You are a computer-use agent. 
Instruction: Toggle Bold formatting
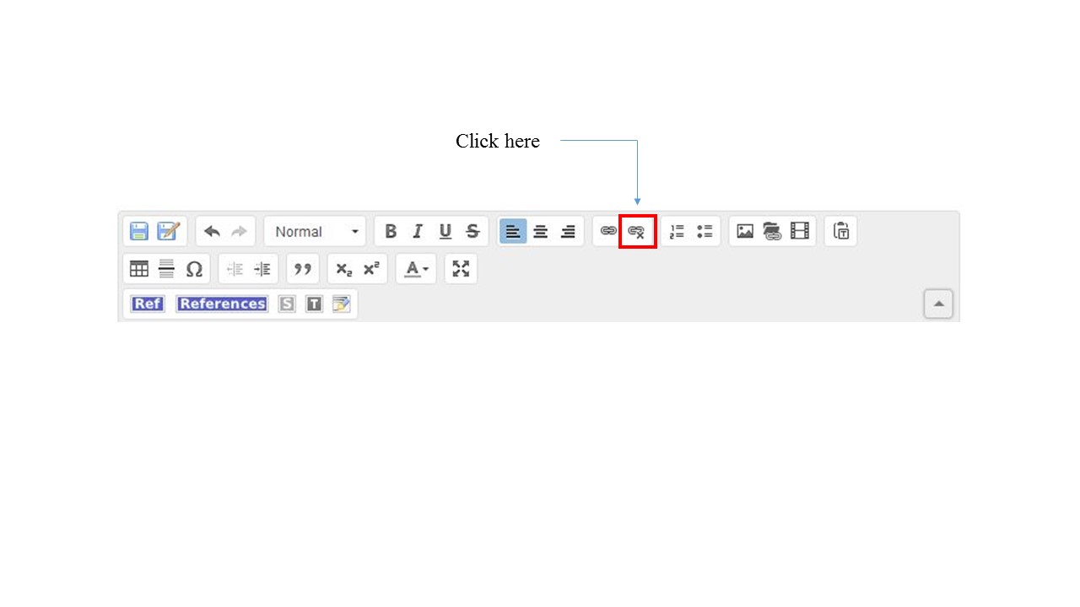(x=391, y=231)
